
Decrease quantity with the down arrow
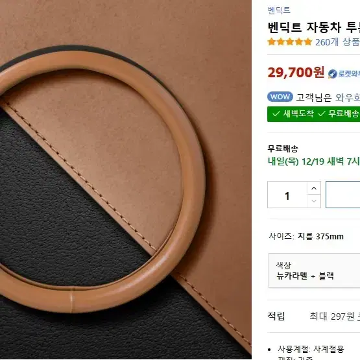[x=314, y=201]
